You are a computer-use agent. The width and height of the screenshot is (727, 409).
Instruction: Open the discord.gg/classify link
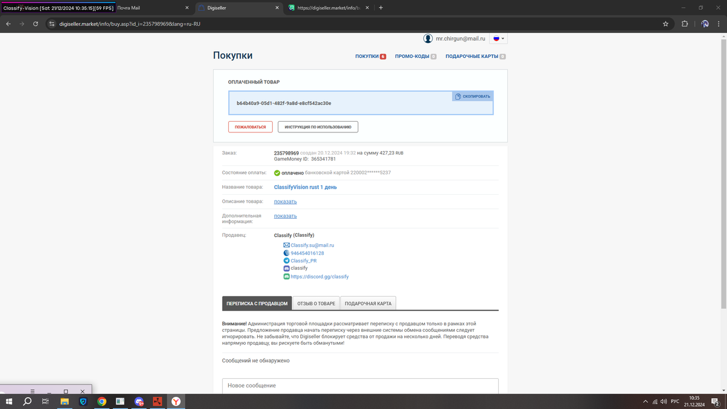pyautogui.click(x=320, y=277)
